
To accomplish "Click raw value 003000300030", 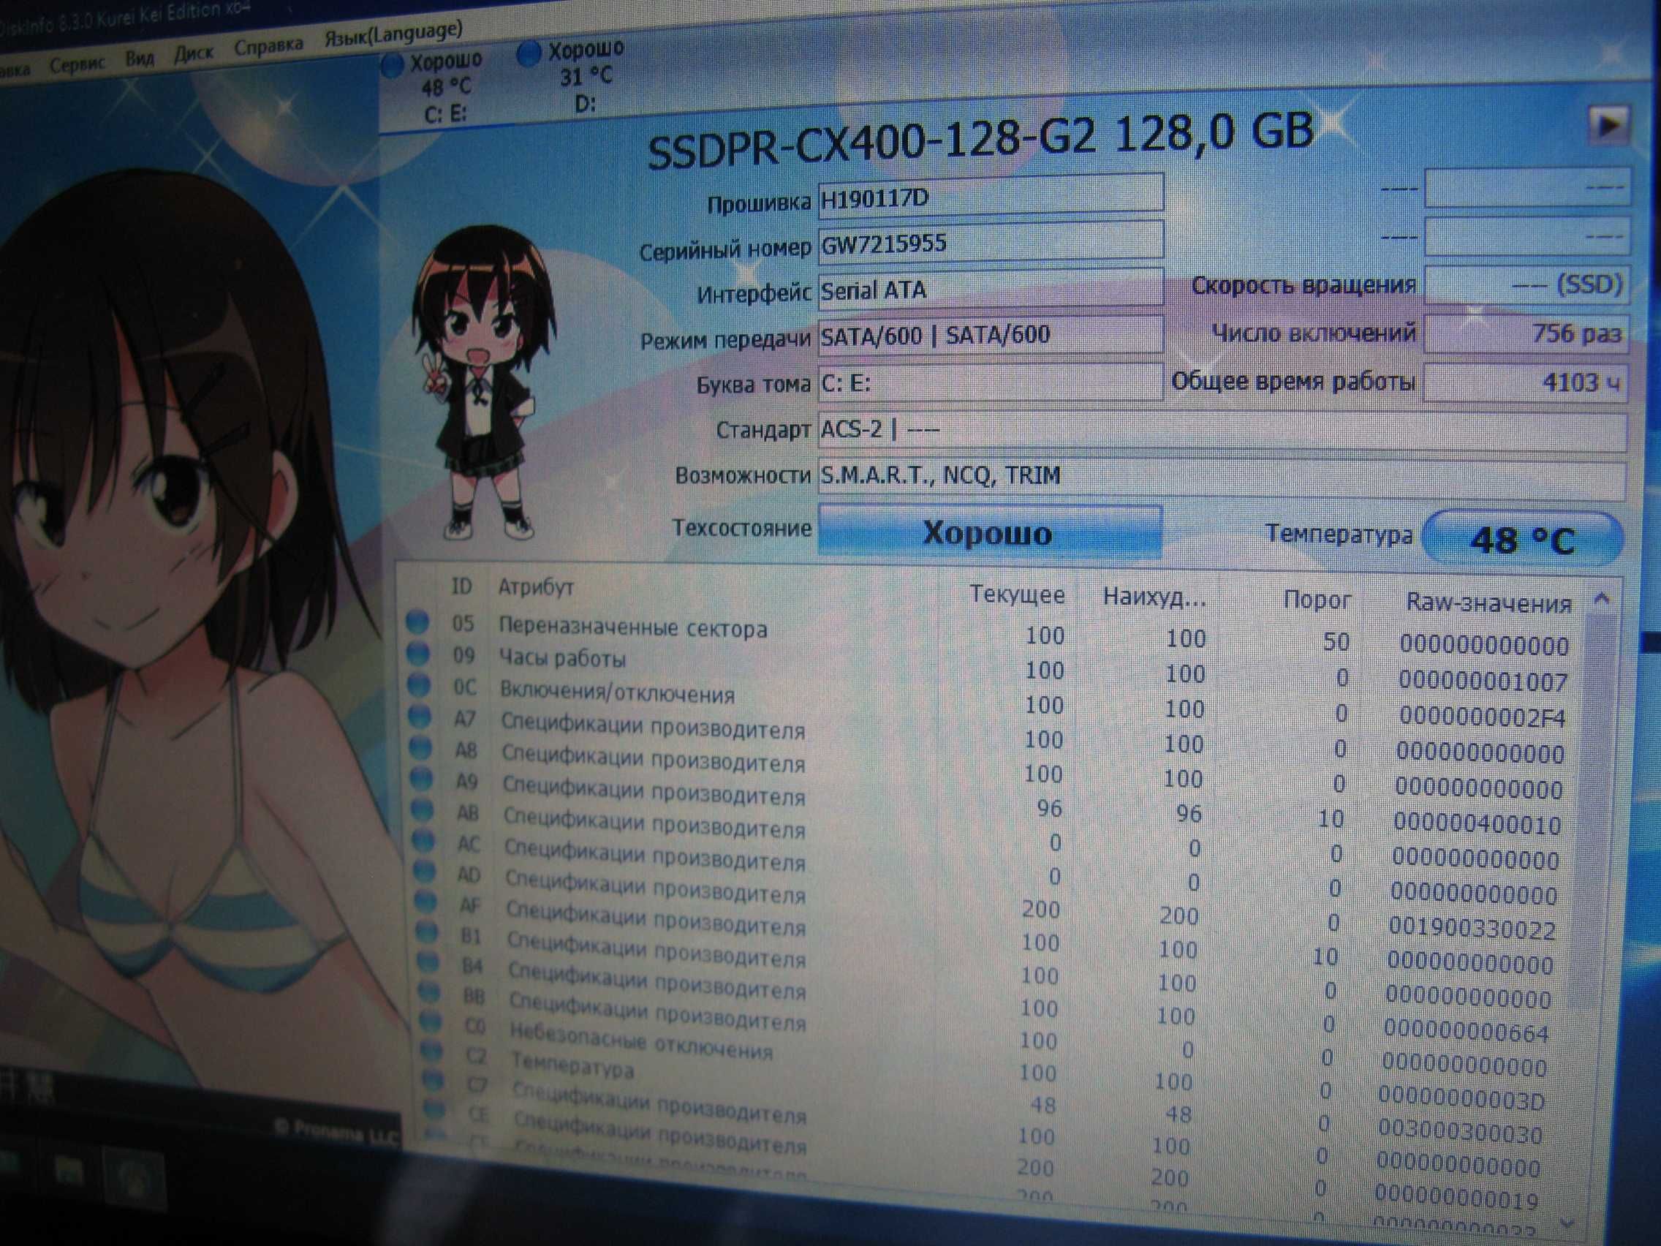I will (x=1460, y=1133).
